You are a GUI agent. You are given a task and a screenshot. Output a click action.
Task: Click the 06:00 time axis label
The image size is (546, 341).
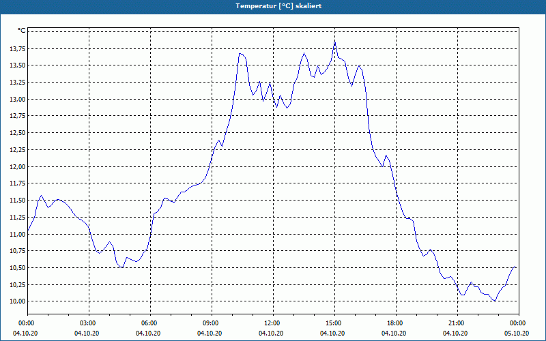click(150, 323)
